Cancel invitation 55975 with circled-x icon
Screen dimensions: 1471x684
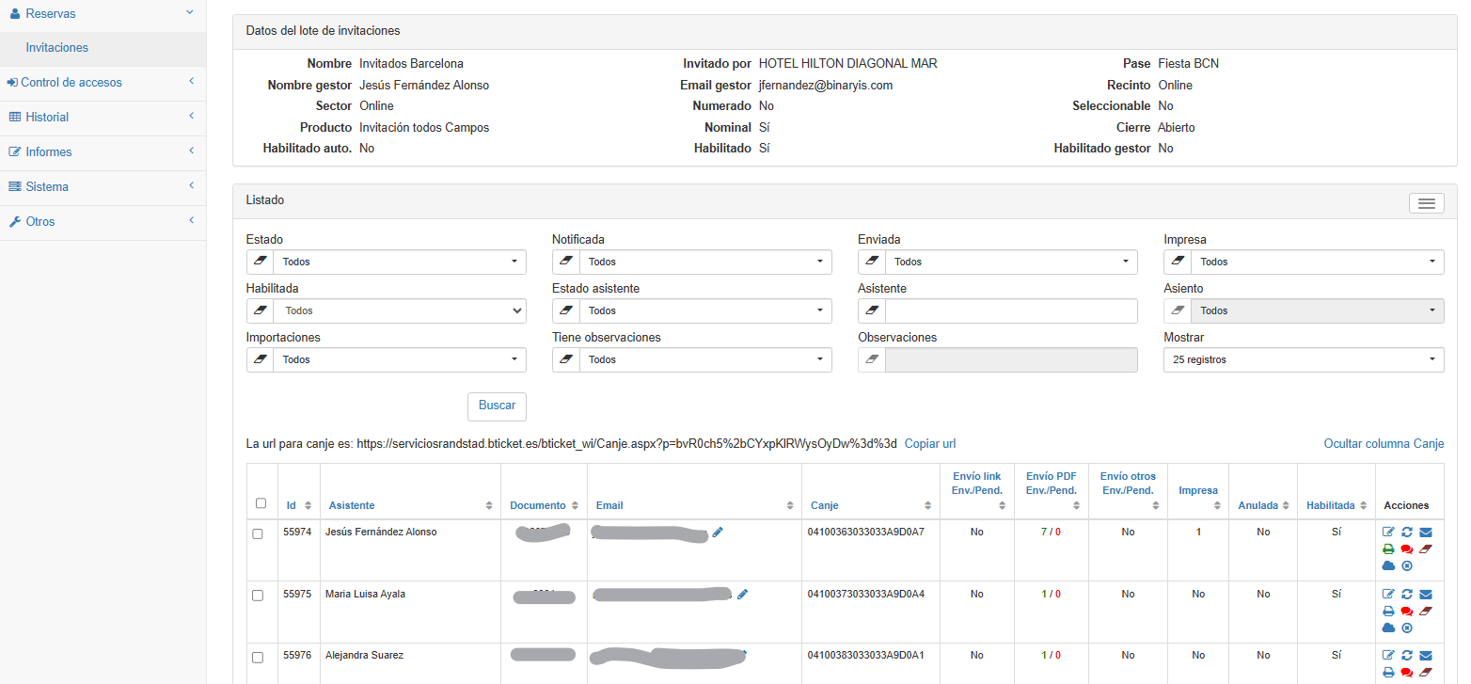click(1407, 628)
